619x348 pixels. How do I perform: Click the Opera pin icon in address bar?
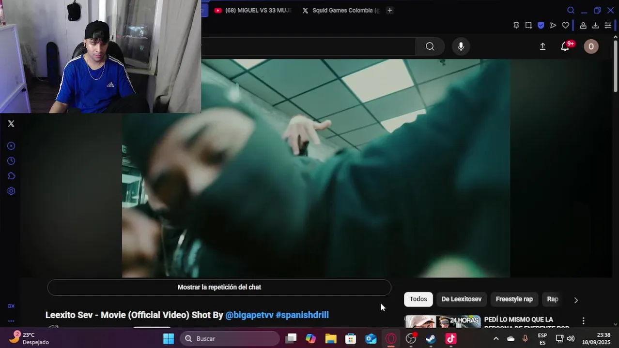coord(516,26)
